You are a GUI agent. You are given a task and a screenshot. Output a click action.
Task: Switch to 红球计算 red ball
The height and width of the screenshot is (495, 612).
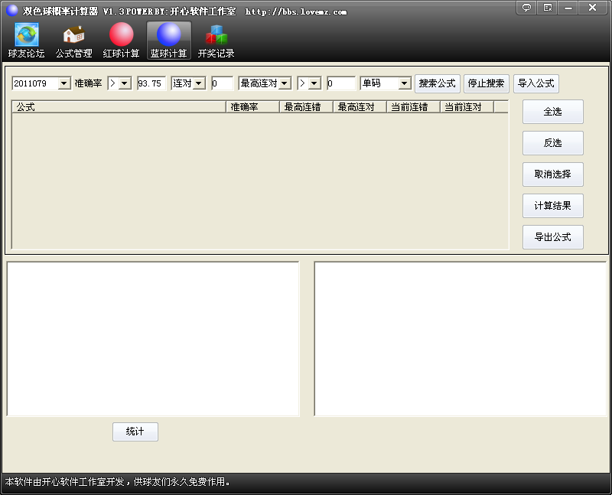click(x=121, y=41)
